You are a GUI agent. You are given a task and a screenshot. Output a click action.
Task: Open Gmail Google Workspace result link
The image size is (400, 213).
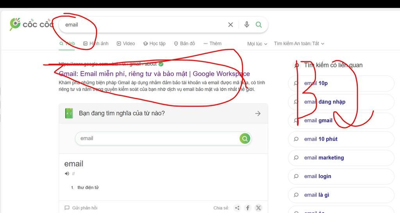(154, 74)
